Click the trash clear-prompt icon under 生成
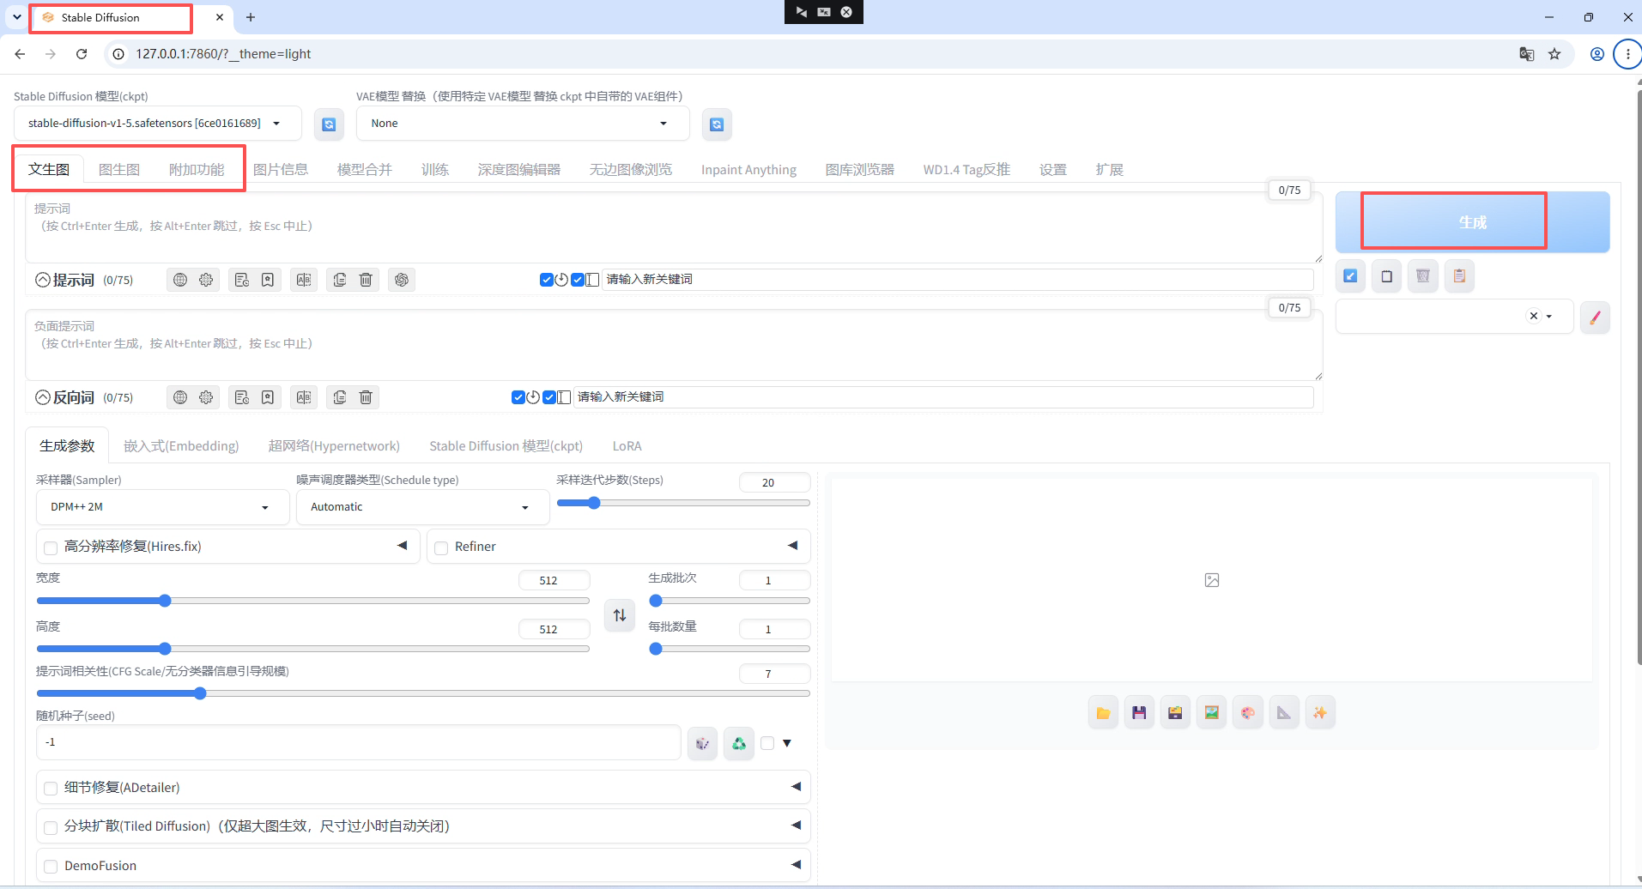1642x889 pixels. (x=1423, y=276)
